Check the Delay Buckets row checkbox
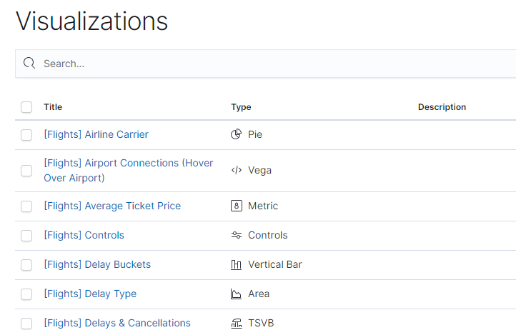 pos(26,265)
